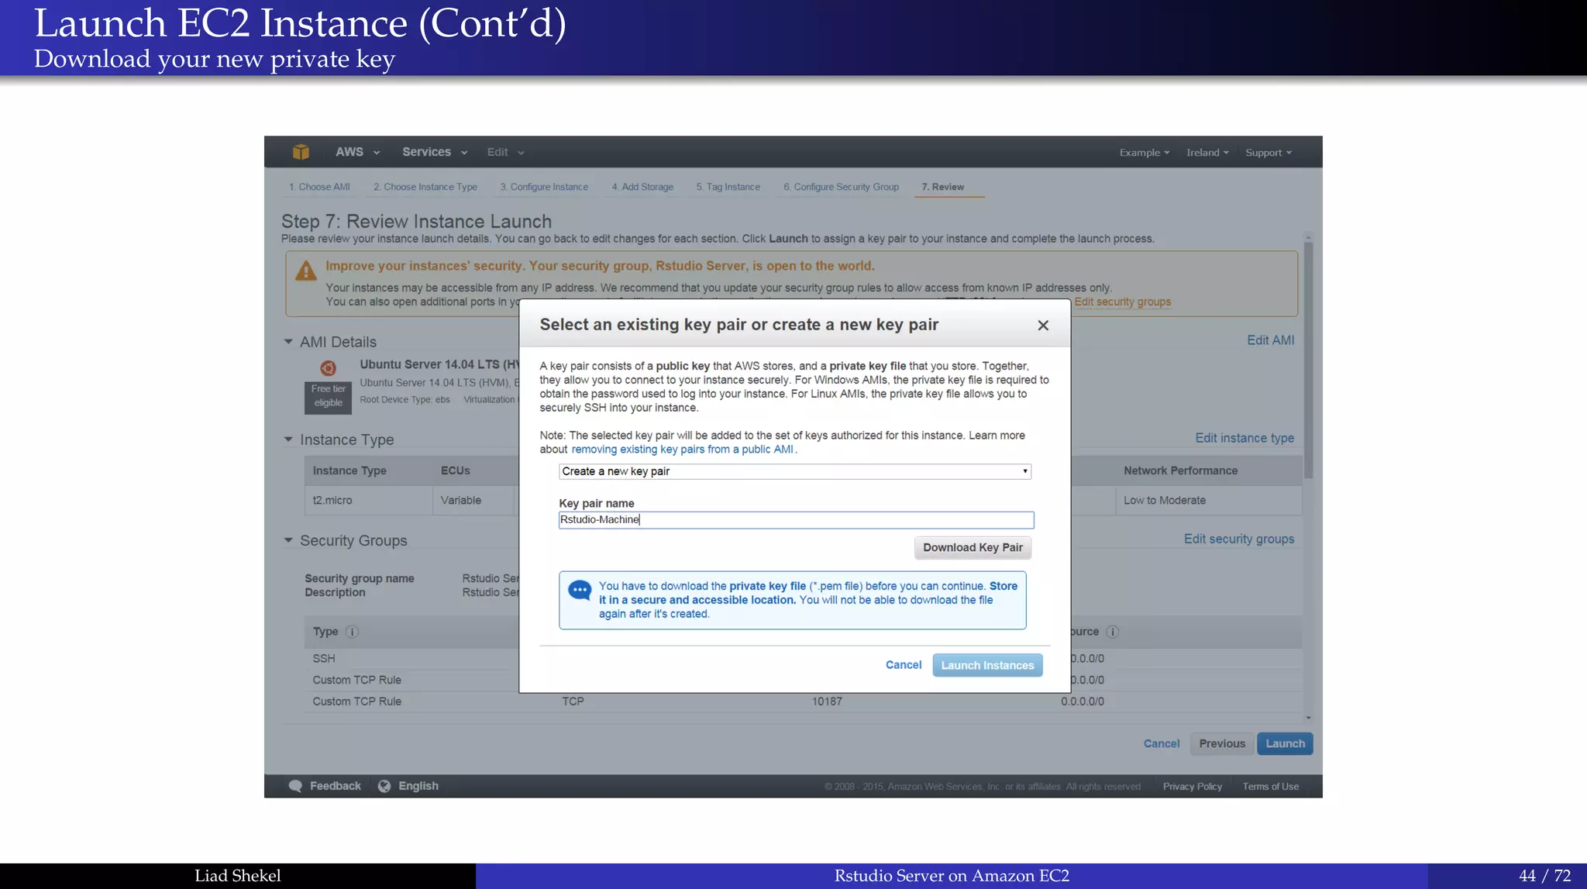Go to step 6 Configure Security Group tab
Viewport: 1587px width, 889px height.
click(x=841, y=187)
